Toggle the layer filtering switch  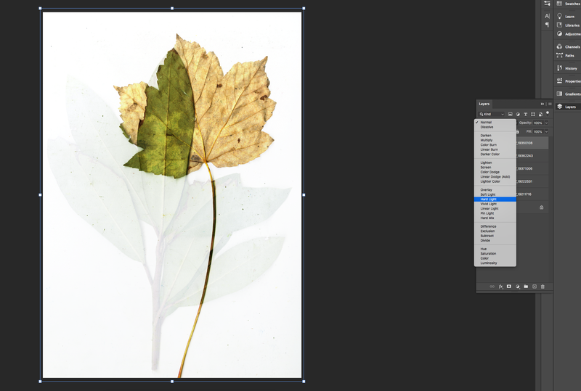[548, 113]
